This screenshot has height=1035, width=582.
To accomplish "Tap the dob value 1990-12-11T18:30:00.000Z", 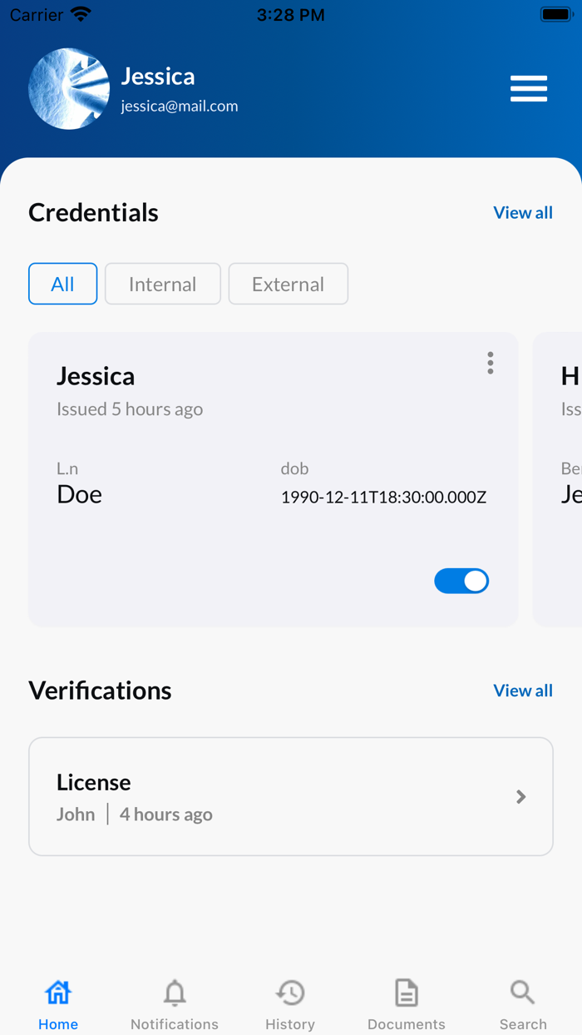I will tap(384, 498).
